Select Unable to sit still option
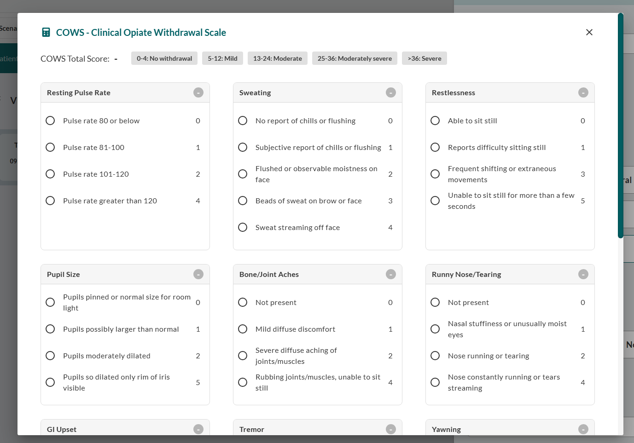The height and width of the screenshot is (443, 634). click(x=435, y=201)
